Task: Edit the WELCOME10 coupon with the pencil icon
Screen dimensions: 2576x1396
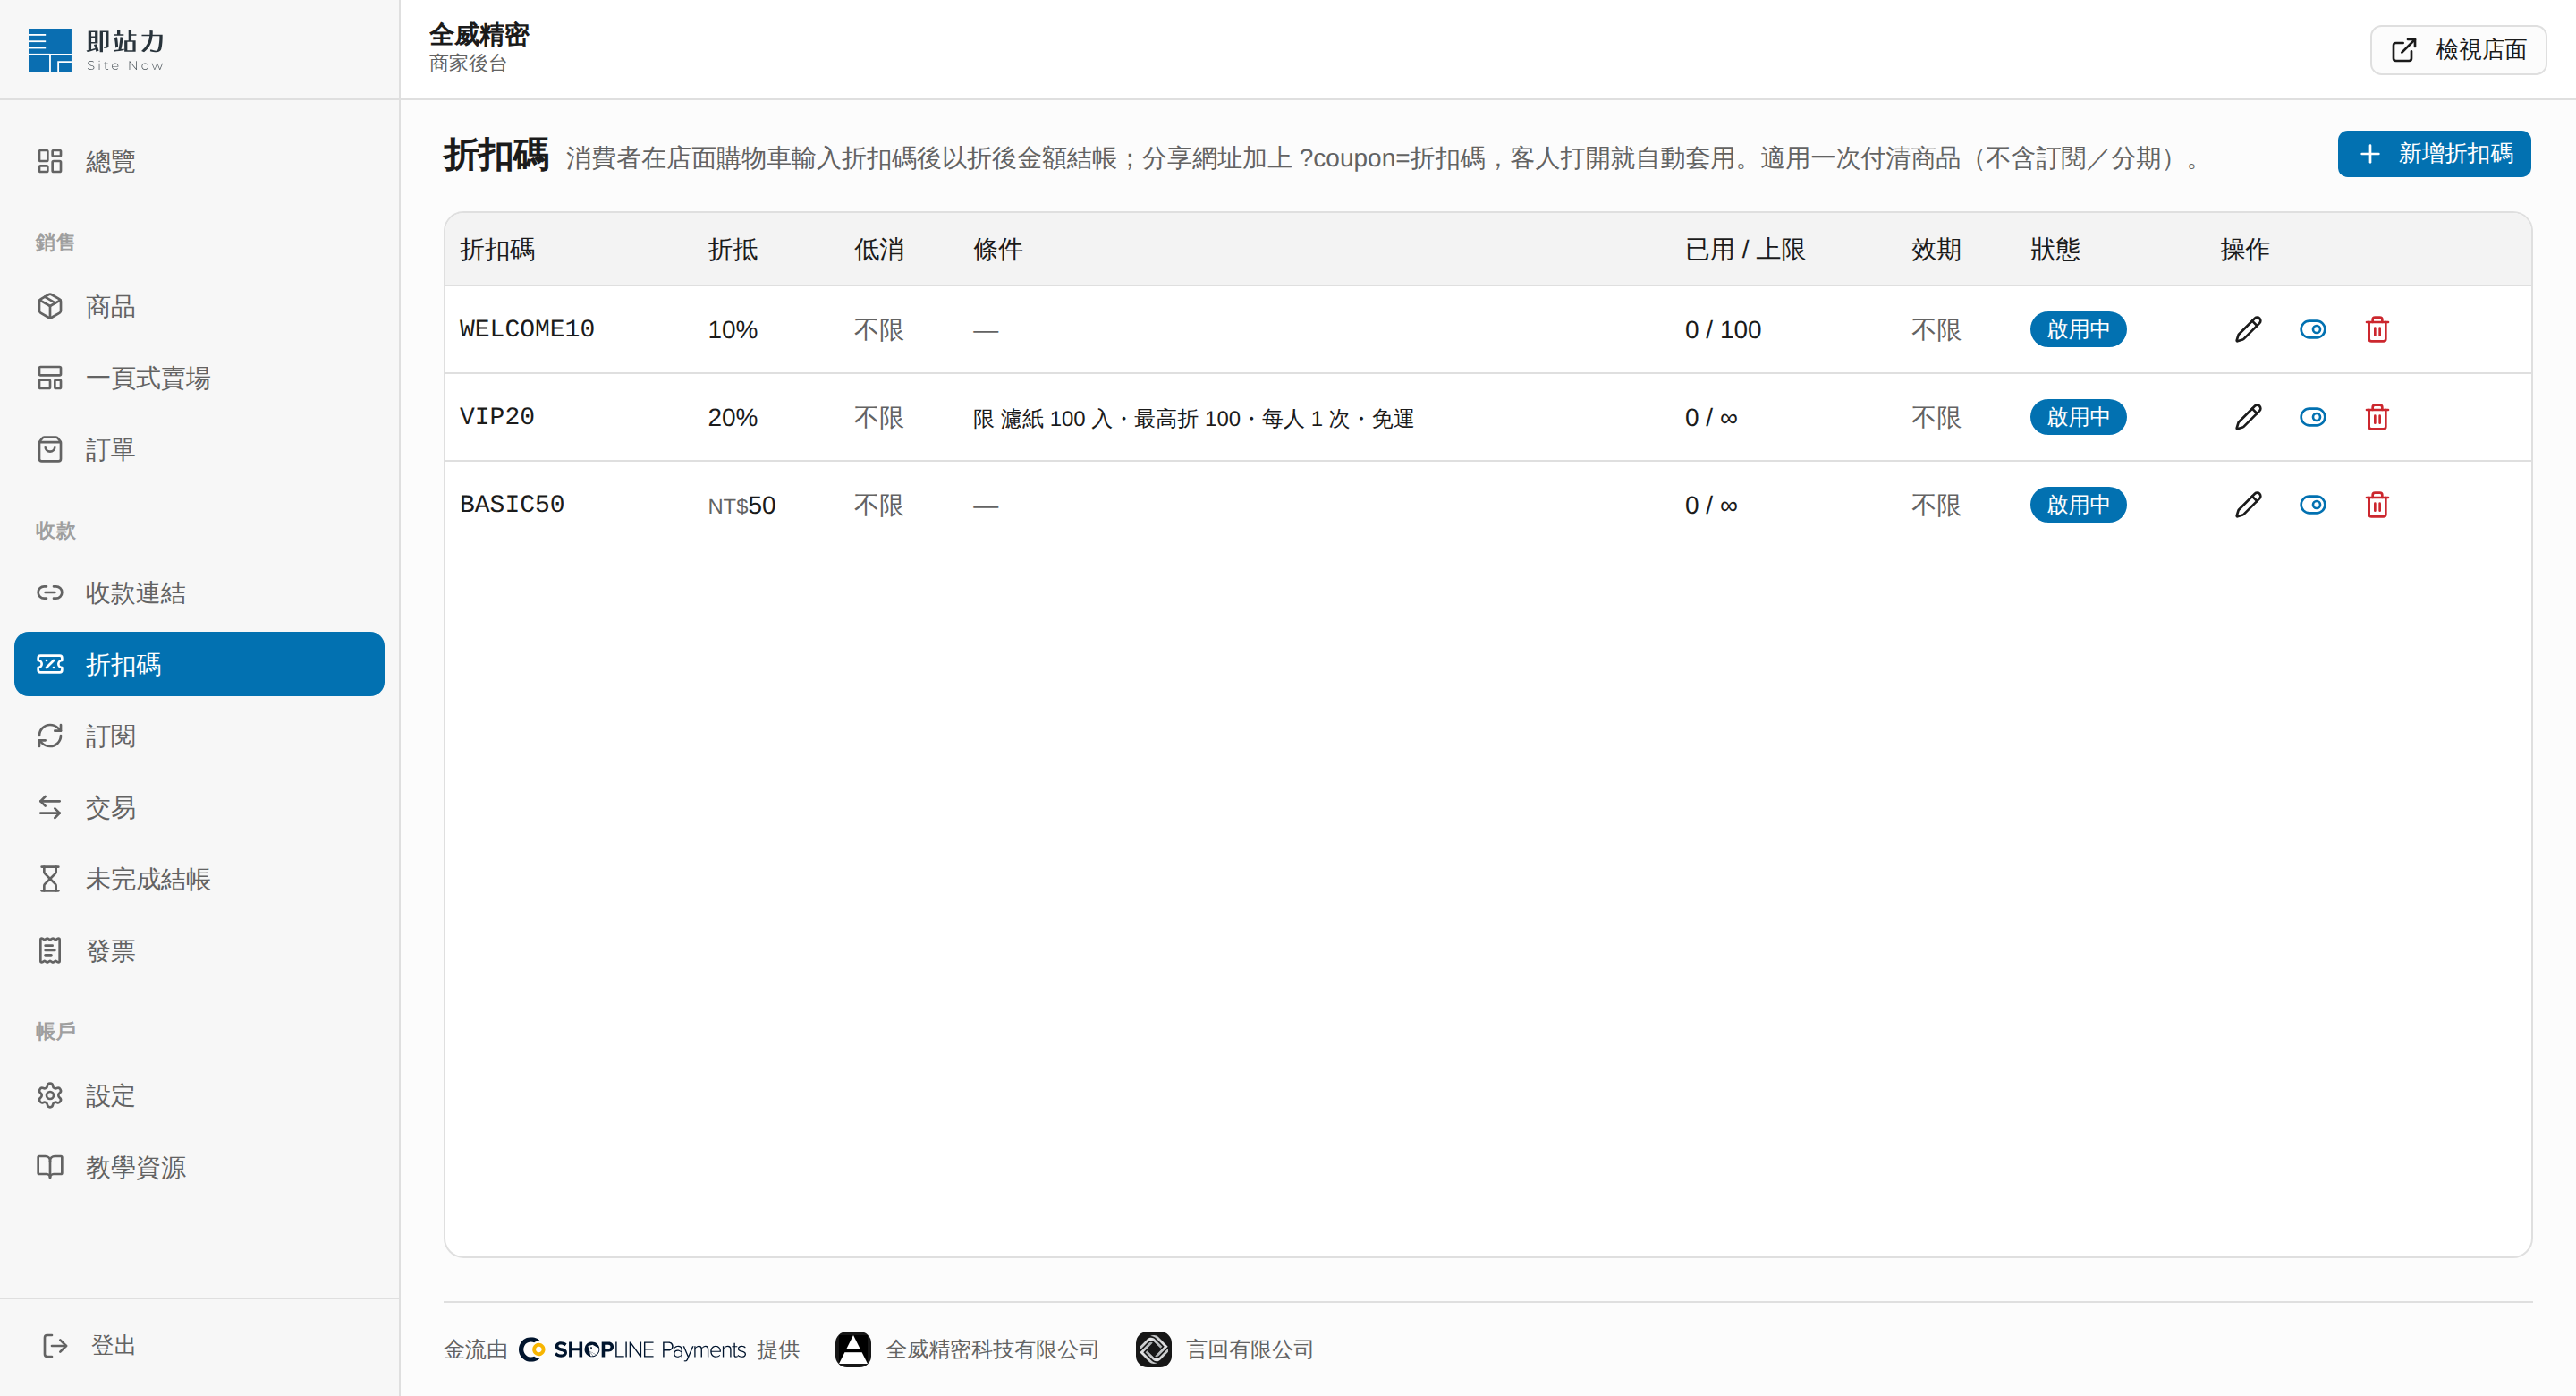Action: click(2248, 329)
